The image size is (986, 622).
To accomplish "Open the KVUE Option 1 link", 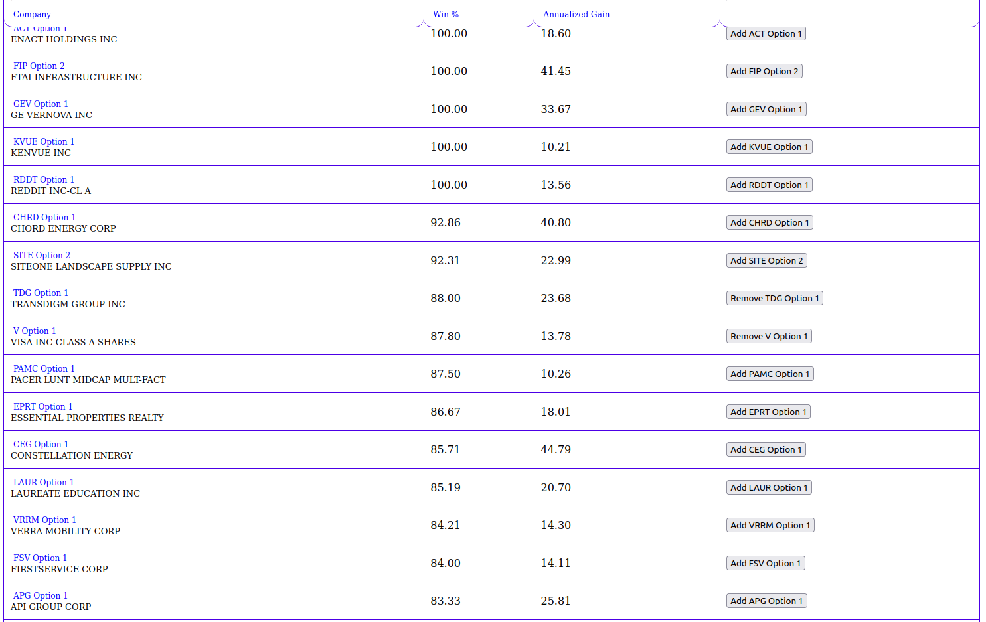I will pos(44,141).
